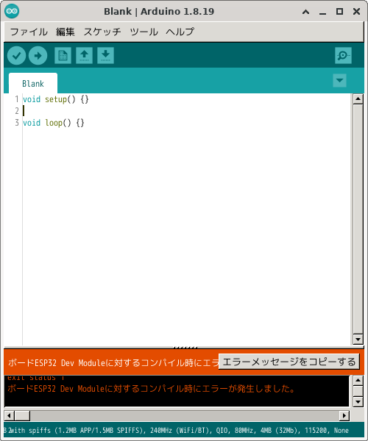This screenshot has width=368, height=441.
Task: Open the ツール menu
Action: tap(144, 32)
